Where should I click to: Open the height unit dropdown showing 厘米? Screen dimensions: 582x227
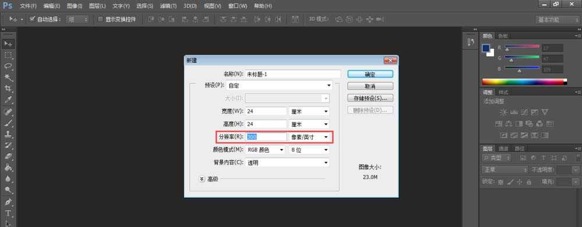point(310,124)
